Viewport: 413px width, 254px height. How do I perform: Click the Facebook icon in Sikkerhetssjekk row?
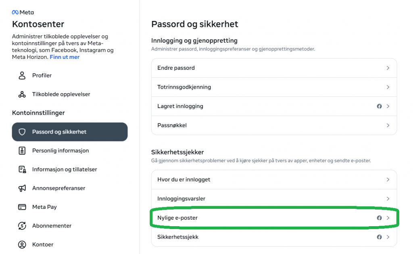(x=379, y=237)
